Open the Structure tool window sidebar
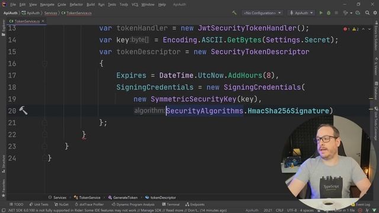Viewport: 379px width, 213px height. tap(3, 164)
